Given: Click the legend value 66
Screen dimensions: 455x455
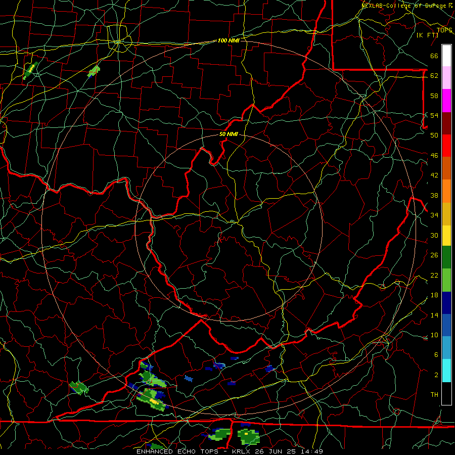Looking at the screenshot, I should 434,56.
